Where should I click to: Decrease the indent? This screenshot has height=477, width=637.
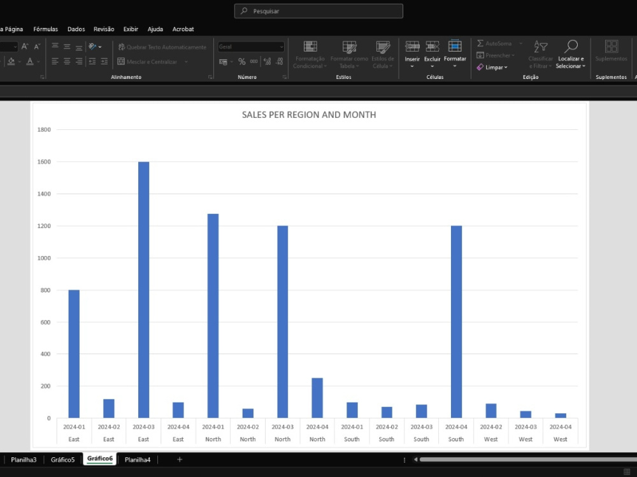92,61
